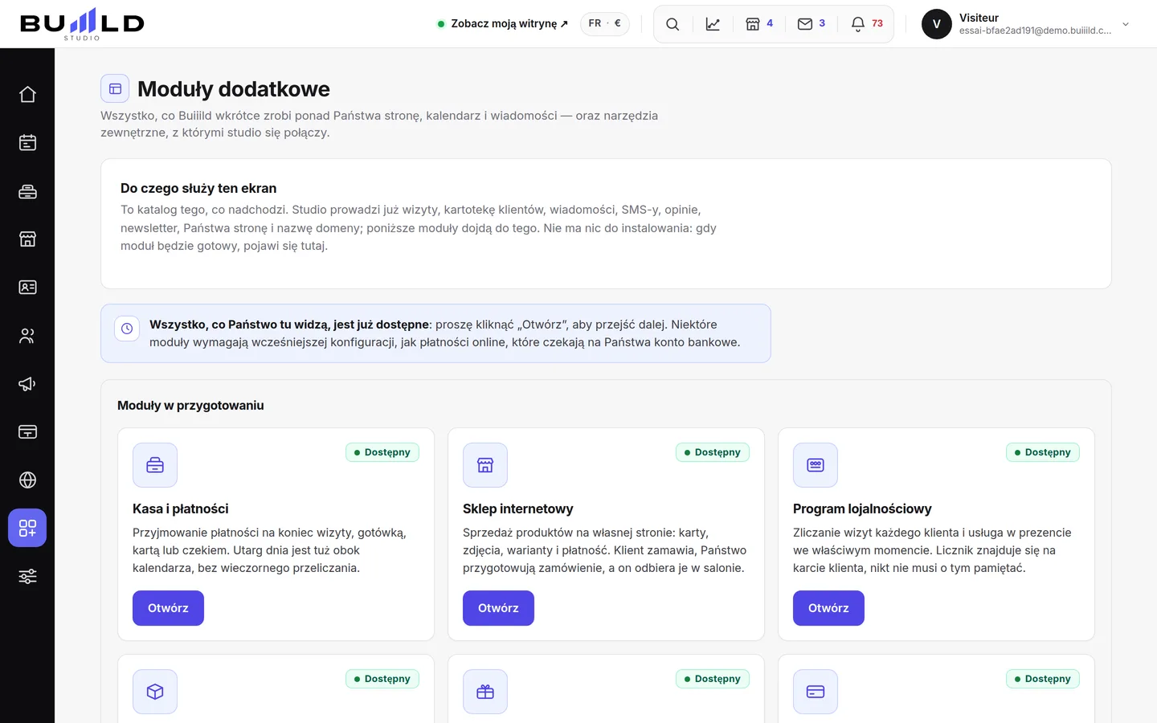
Task: Open the payment card section in the sidebar
Action: pos(27,432)
